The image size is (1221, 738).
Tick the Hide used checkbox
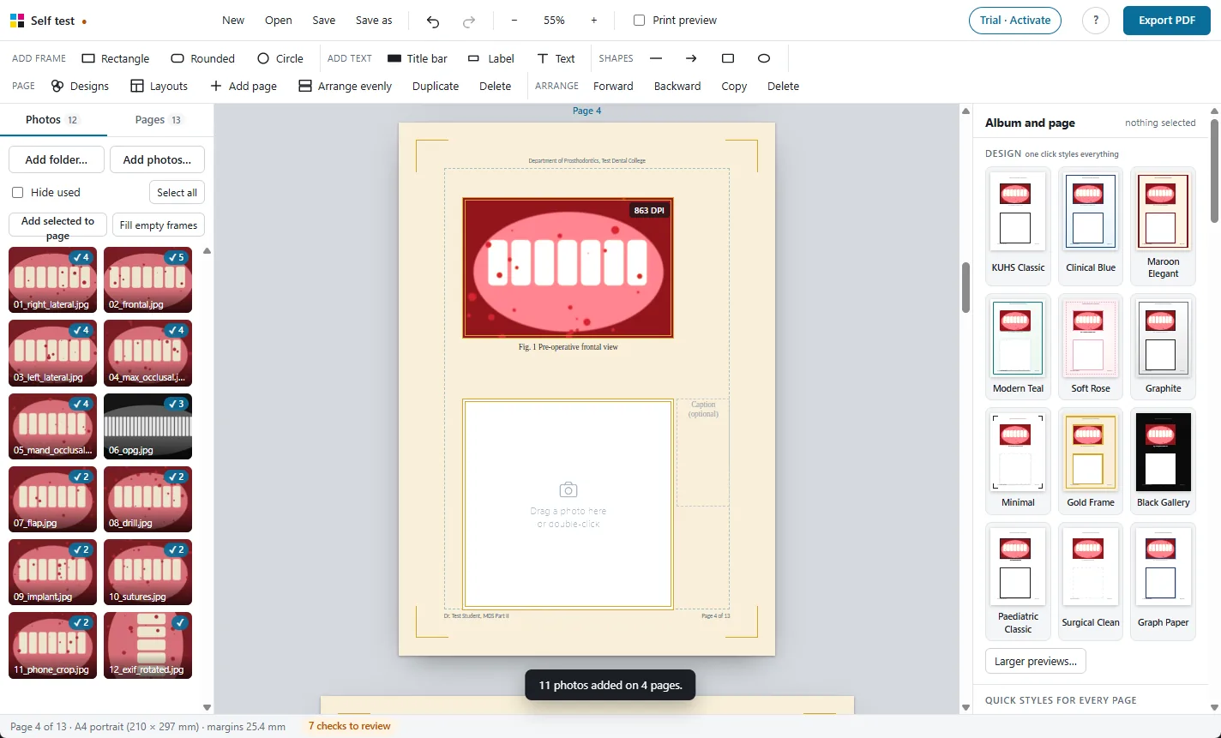[18, 192]
